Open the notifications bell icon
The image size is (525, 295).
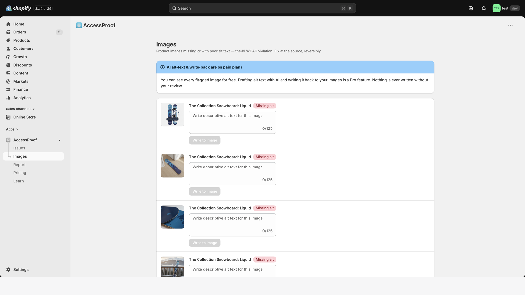pyautogui.click(x=484, y=8)
